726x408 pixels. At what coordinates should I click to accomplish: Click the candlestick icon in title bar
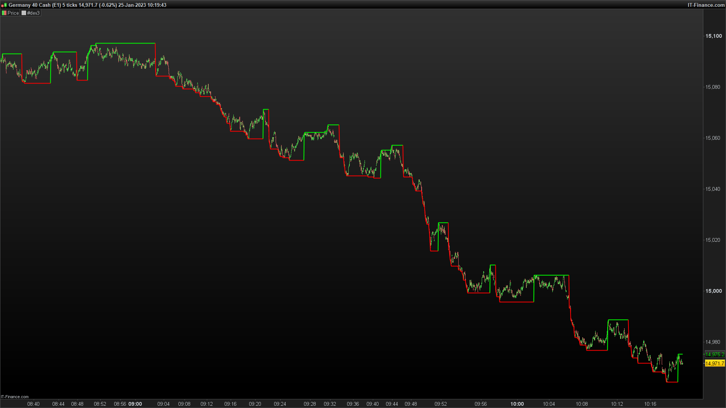4,5
